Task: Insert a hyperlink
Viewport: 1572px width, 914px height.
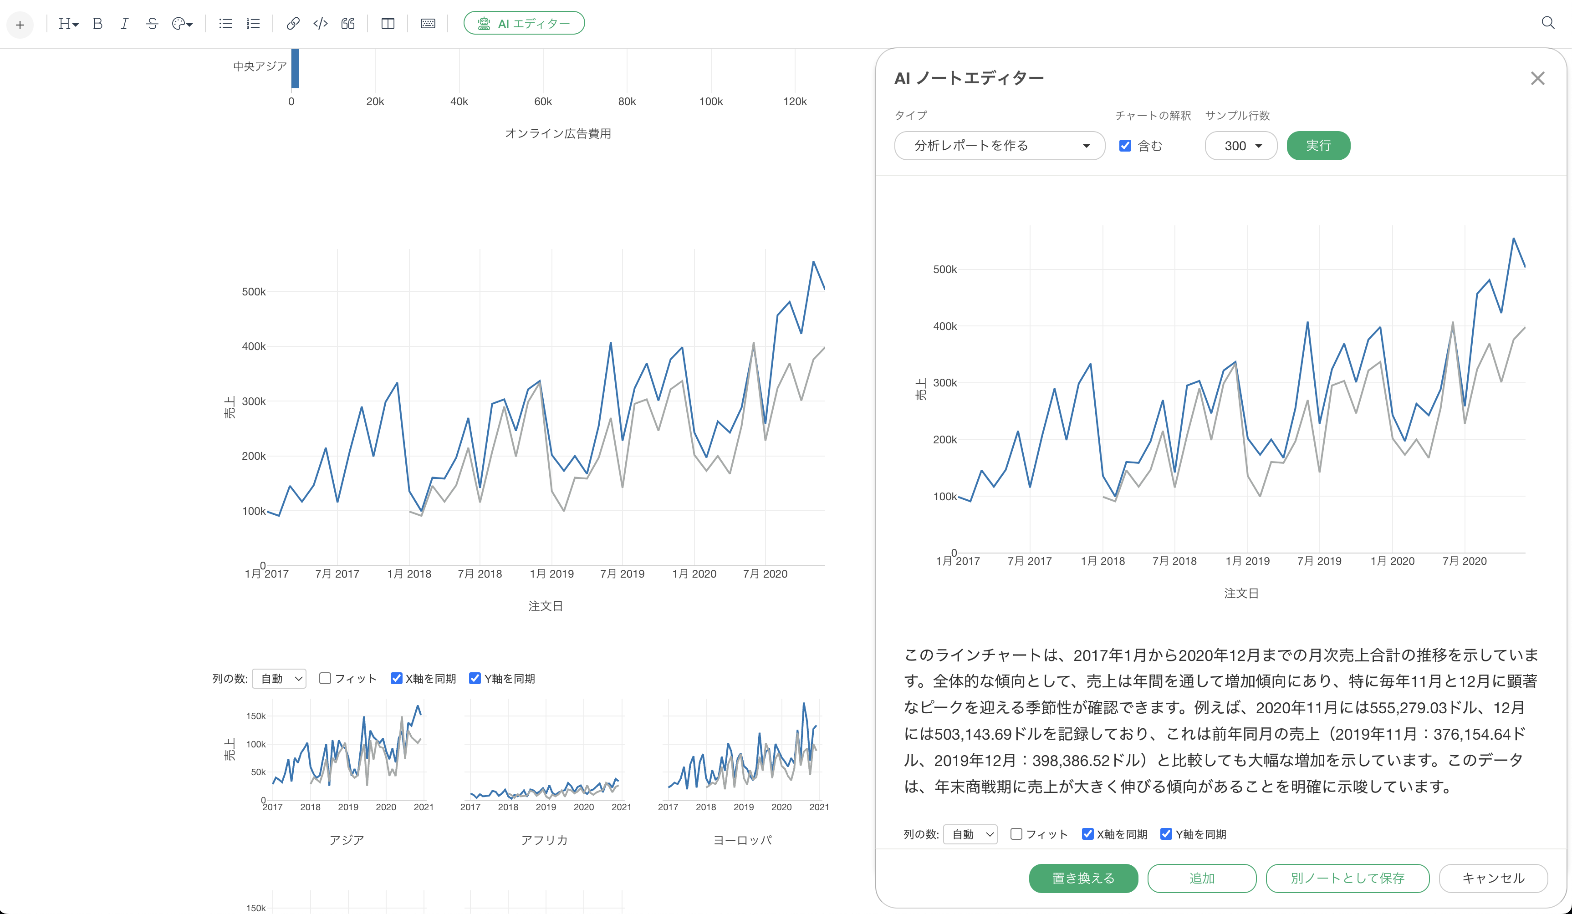Action: coord(292,24)
